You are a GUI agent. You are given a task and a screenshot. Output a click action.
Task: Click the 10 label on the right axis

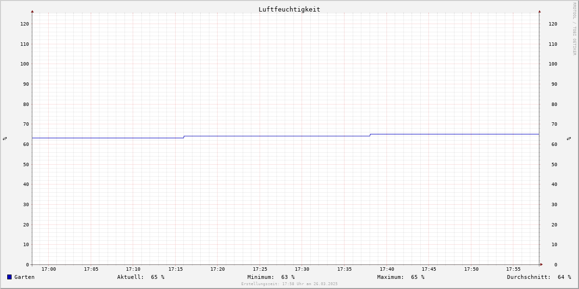pos(554,245)
